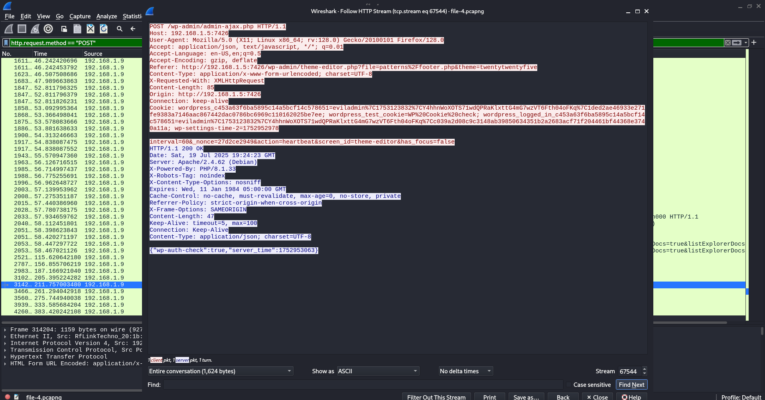Click the Close button in dialog
Viewport: 765px width, 400px height.
(597, 397)
